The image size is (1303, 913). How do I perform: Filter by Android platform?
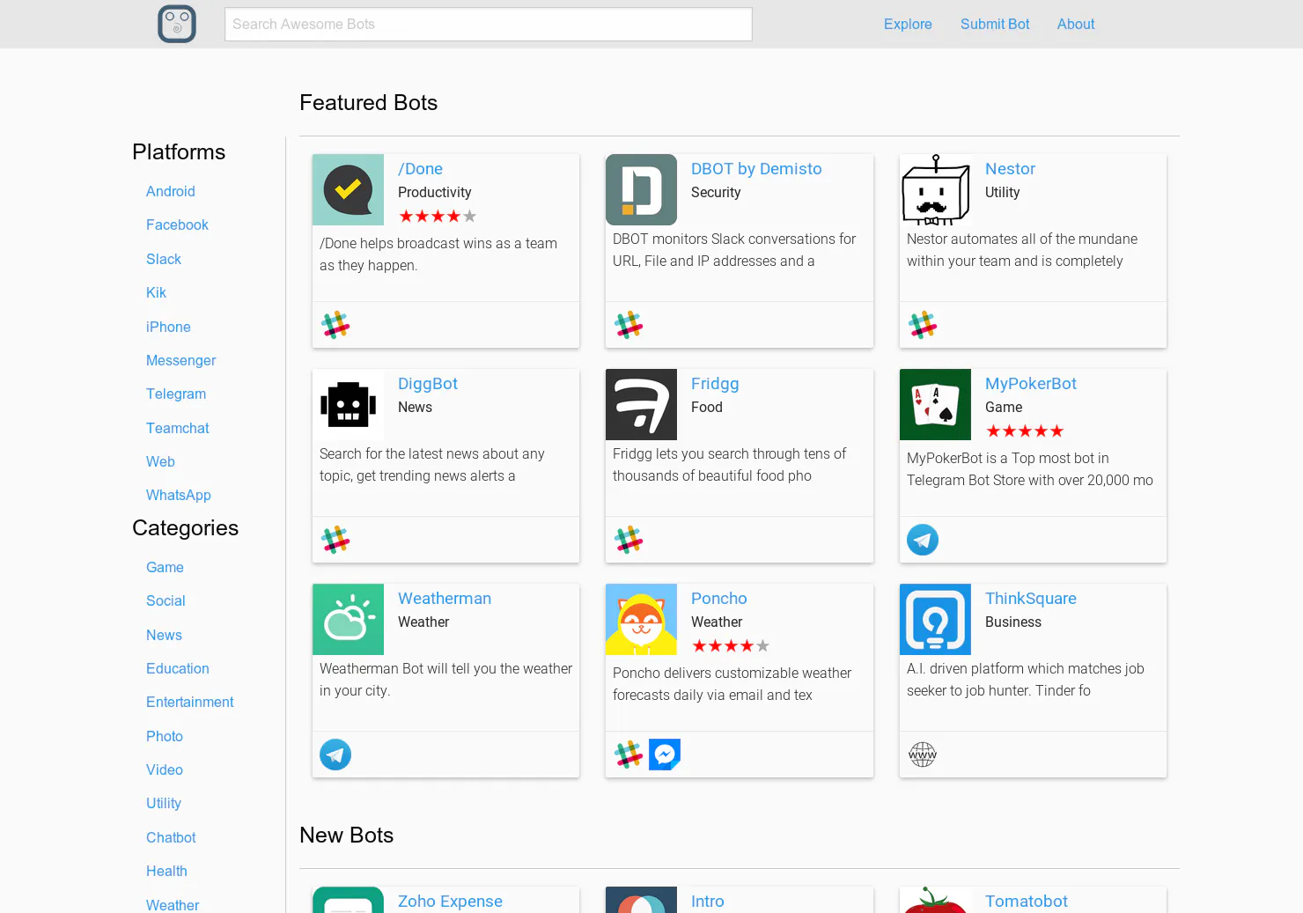click(x=171, y=191)
